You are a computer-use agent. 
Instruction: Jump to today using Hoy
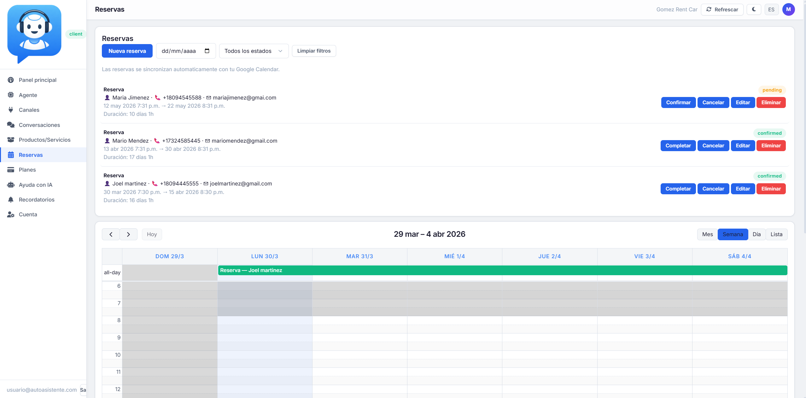click(x=152, y=234)
